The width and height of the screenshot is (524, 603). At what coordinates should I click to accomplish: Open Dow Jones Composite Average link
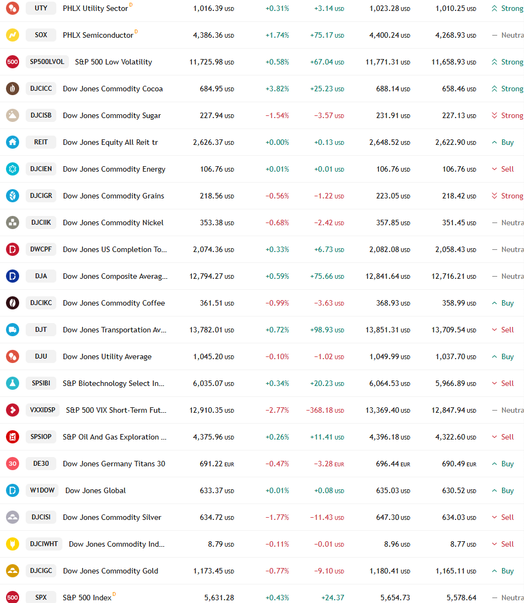pos(115,277)
